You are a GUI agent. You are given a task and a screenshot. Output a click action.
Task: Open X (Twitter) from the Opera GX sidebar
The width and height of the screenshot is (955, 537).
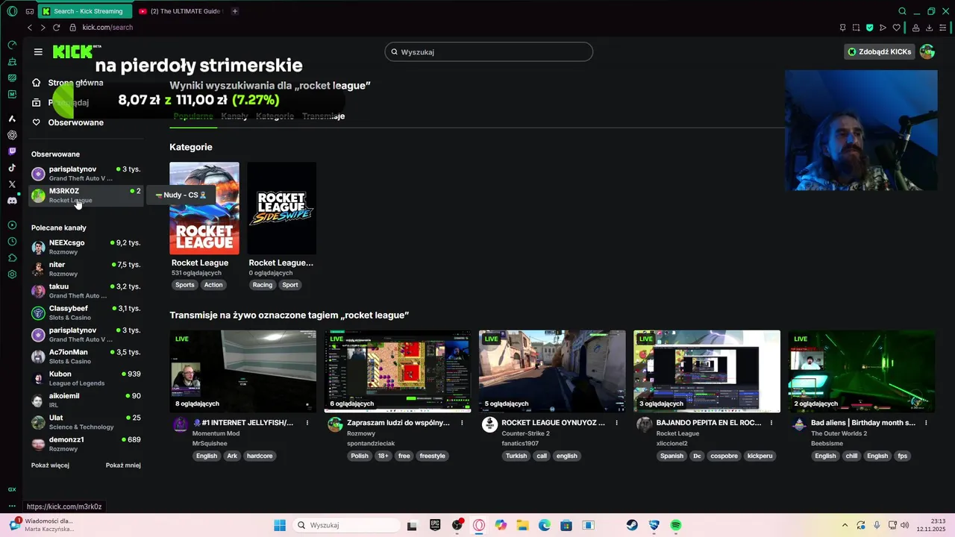(x=12, y=184)
